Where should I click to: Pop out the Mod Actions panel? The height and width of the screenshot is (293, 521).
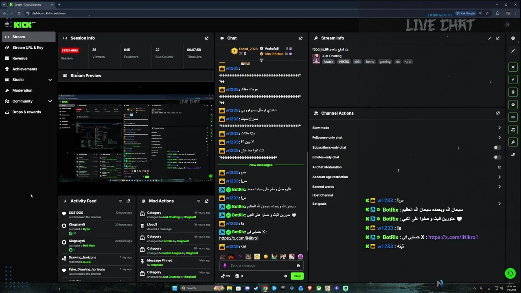tap(207, 201)
